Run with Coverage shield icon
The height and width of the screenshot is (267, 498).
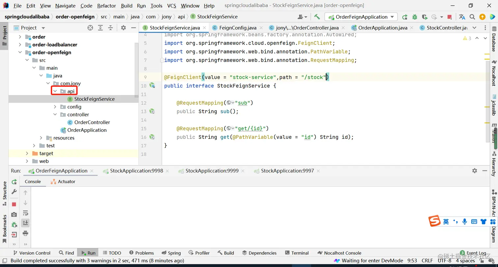point(425,17)
